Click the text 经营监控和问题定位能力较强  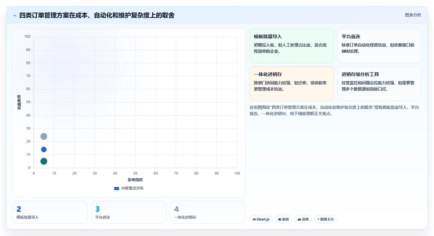coord(368,83)
